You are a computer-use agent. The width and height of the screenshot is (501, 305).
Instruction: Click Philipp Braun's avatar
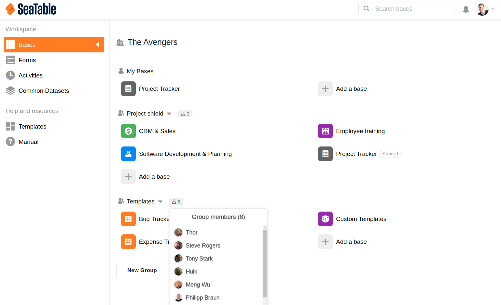click(x=178, y=298)
